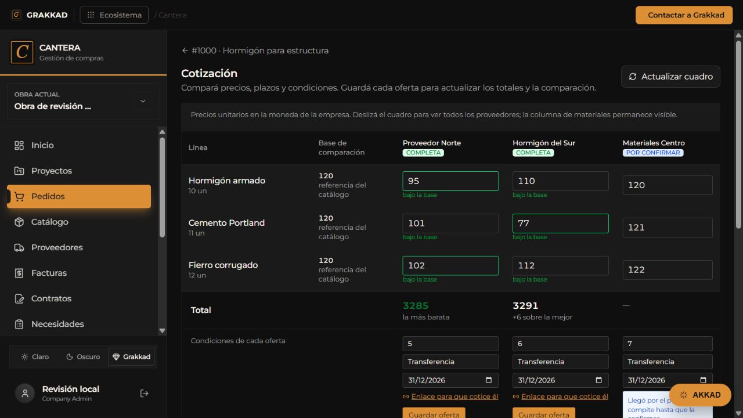Click the Grakkad logo icon

click(x=16, y=15)
